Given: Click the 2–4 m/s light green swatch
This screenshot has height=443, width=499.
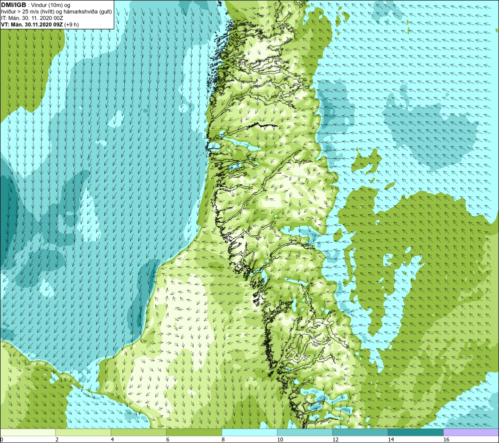Looking at the screenshot, I should point(83,432).
